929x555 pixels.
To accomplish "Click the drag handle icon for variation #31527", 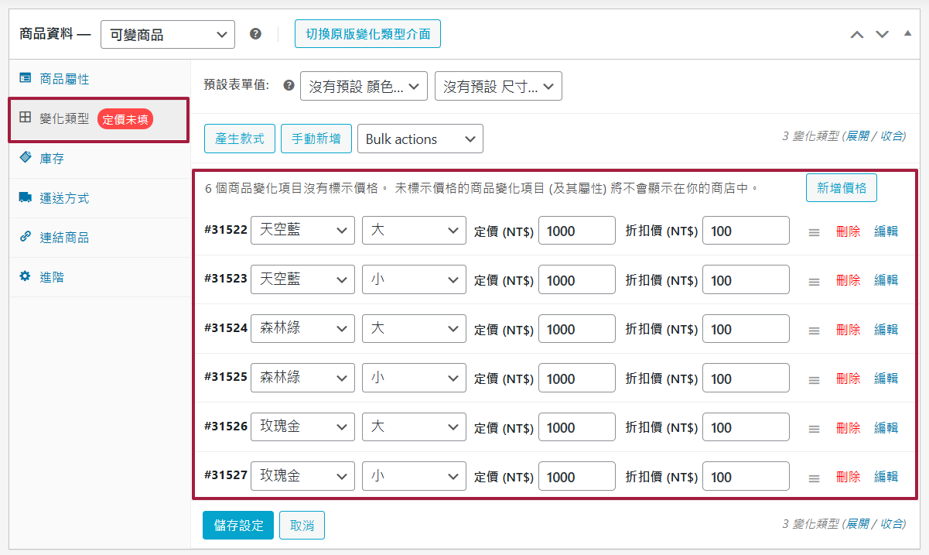I will (x=814, y=478).
